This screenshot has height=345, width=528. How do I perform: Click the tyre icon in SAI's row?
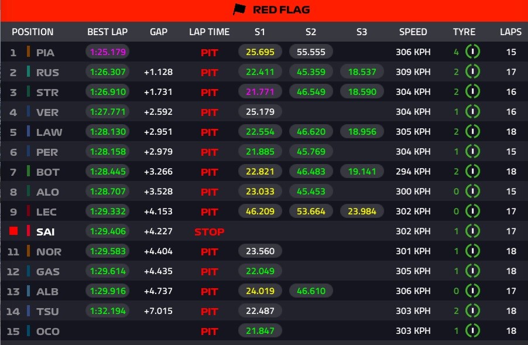[x=473, y=231]
